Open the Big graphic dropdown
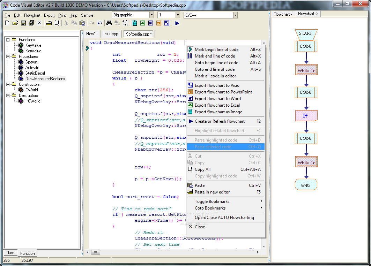The image size is (371, 266). pyautogui.click(x=152, y=15)
